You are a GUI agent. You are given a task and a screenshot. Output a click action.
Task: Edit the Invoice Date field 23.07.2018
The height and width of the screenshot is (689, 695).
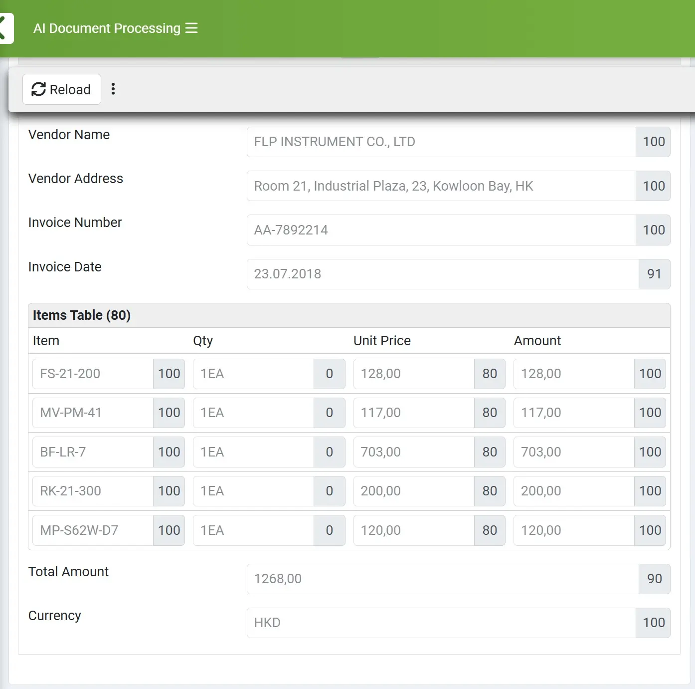[442, 274]
